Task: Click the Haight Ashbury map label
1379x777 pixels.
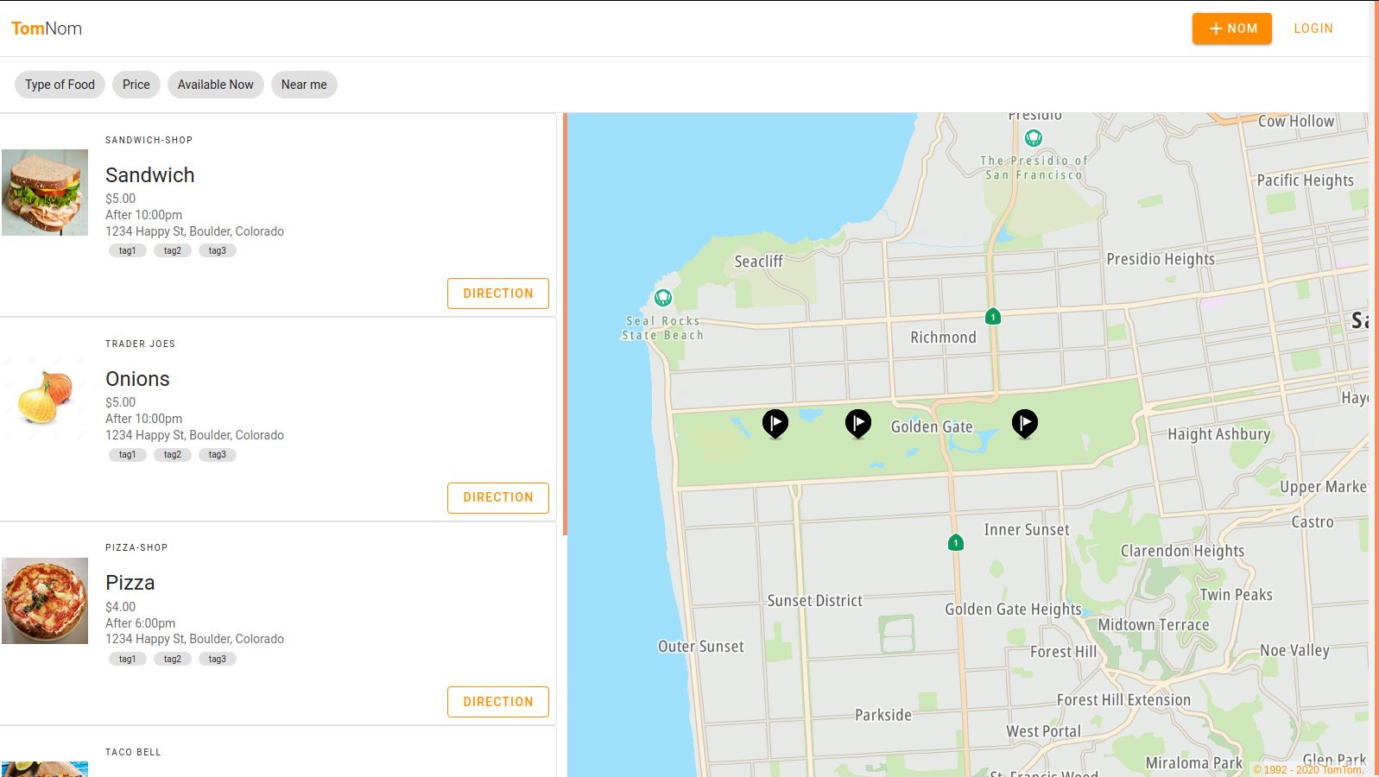Action: pos(1219,434)
